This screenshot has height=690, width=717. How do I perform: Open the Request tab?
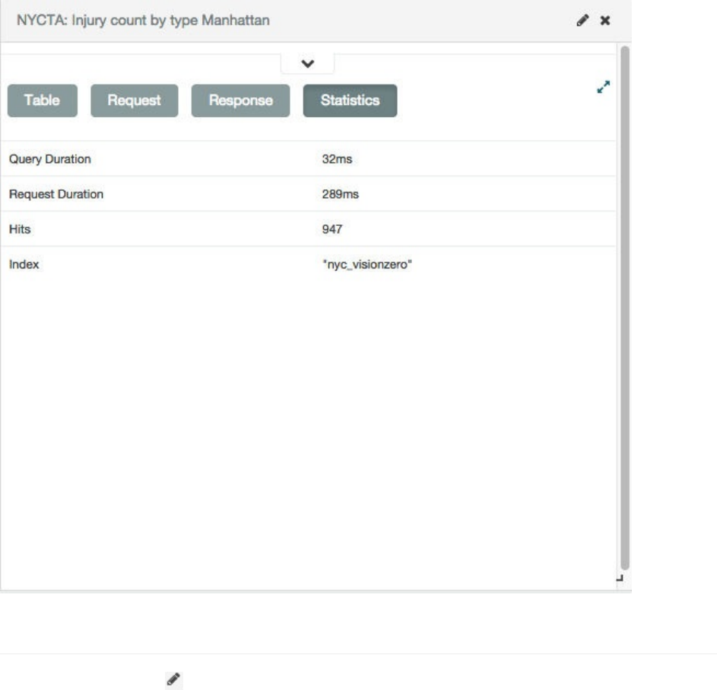click(x=135, y=100)
